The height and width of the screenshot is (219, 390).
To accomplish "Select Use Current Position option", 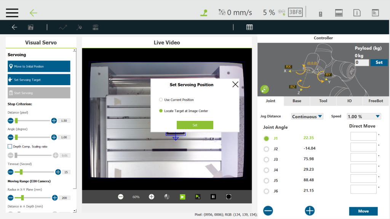I will tap(161, 100).
